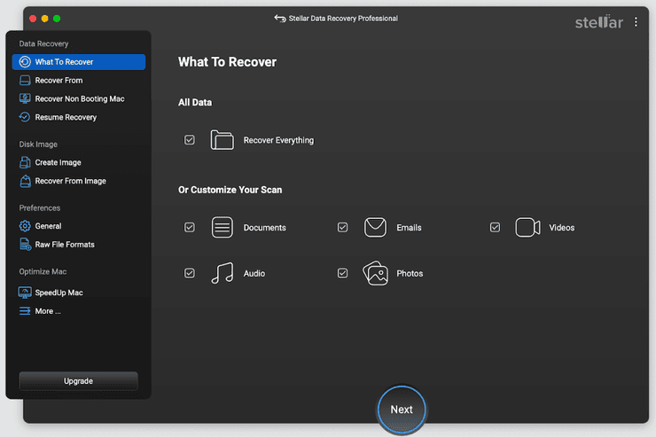This screenshot has height=437, width=656.
Task: Click the What To Recover circular icon in sidebar
Action: click(x=25, y=62)
